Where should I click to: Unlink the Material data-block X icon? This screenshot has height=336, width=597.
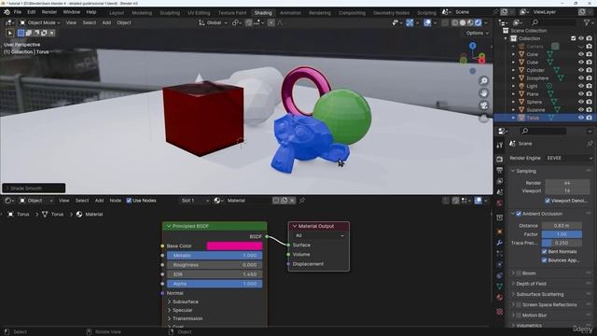point(292,201)
